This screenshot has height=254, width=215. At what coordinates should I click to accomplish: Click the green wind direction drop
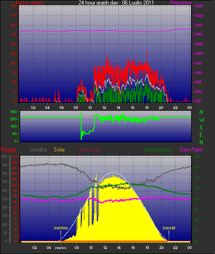(81, 126)
